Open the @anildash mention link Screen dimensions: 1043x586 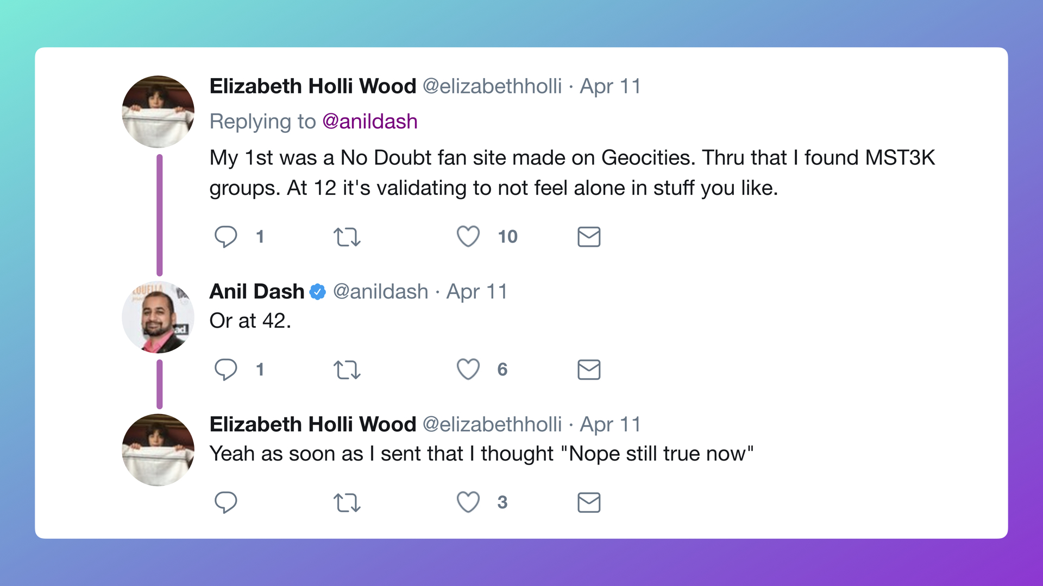(x=370, y=122)
